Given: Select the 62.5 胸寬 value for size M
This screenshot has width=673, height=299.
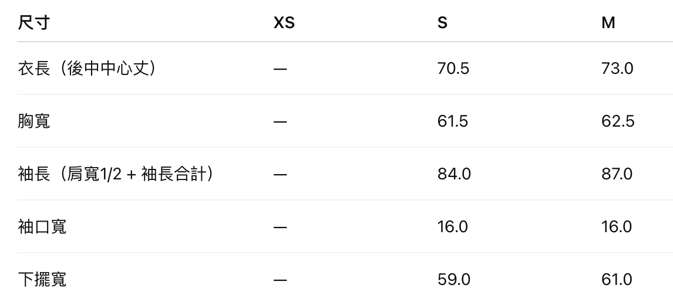Looking at the screenshot, I should (618, 121).
